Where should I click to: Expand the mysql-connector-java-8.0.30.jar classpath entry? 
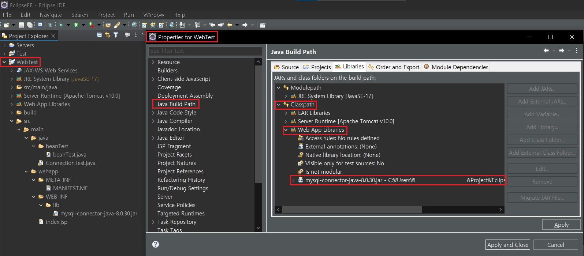coord(293,180)
